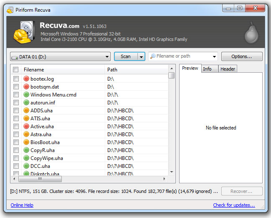Click the horizontal scrollbar thumb under the file list

40,179
